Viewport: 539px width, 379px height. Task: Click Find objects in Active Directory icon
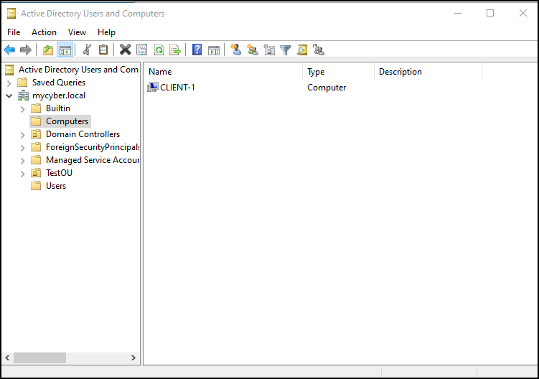coord(302,50)
